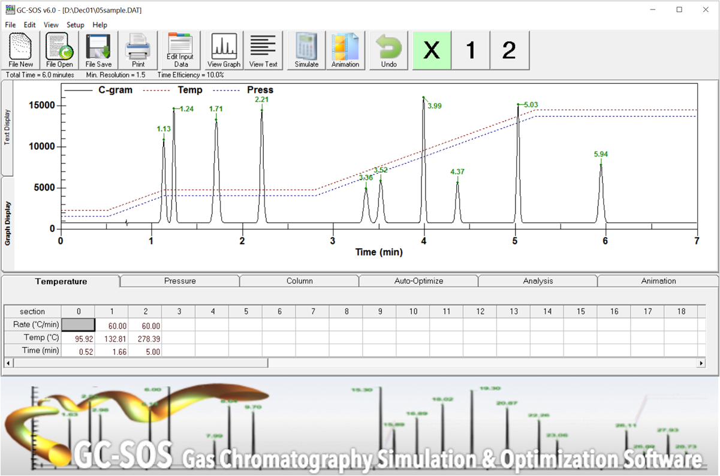Select the 2 display button
Viewport: 720px width, 476px height.
[x=509, y=50]
